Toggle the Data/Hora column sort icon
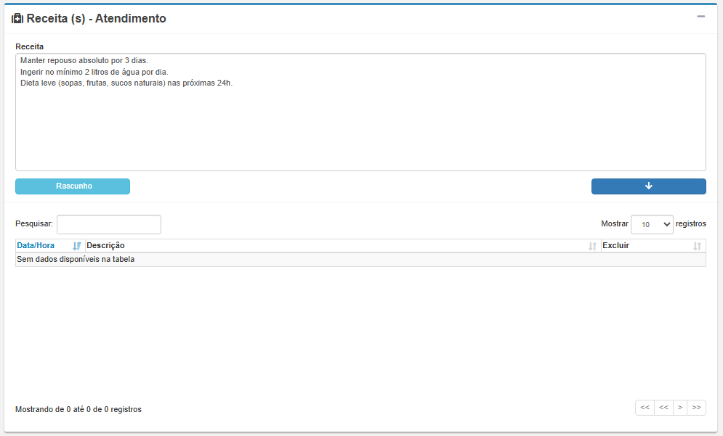 [x=77, y=246]
